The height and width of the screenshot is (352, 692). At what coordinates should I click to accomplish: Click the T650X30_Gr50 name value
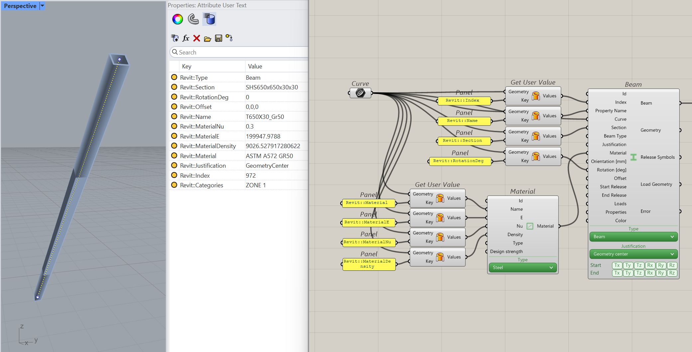point(265,117)
